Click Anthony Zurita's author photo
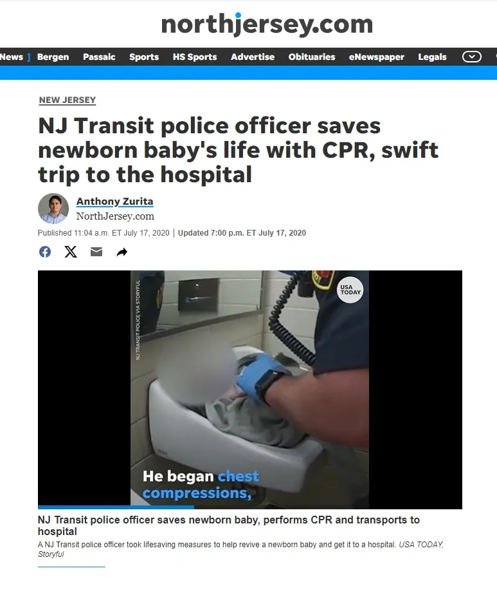Viewport: 497px width, 593px height. coord(53,209)
